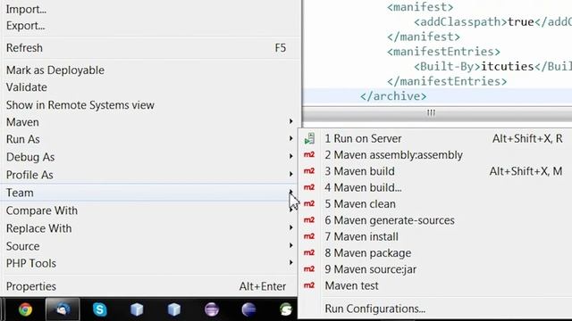Open the green S taskbar icon
This screenshot has height=321, width=572.
click(x=286, y=309)
